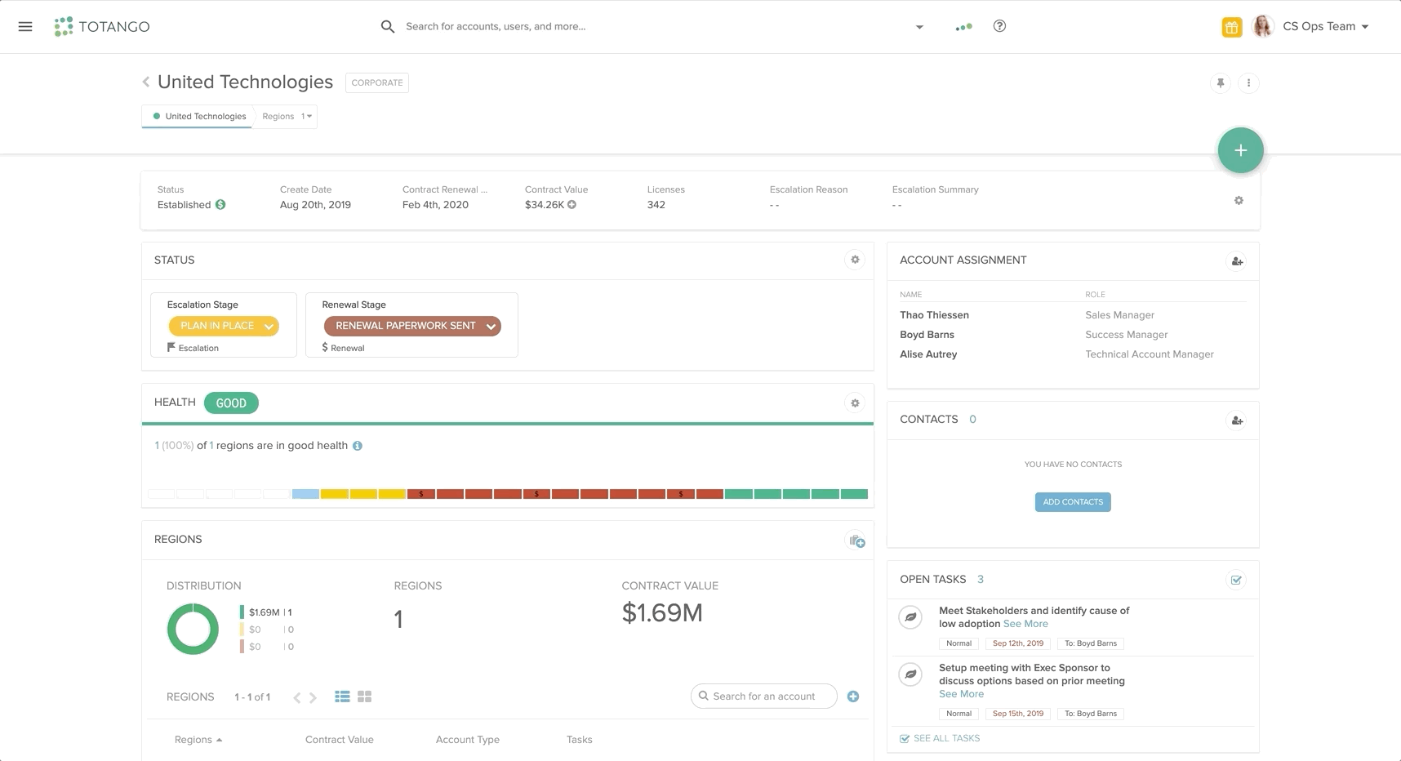Screen dimensions: 1401x761
Task: Open Status panel settings gear
Action: [x=855, y=260]
